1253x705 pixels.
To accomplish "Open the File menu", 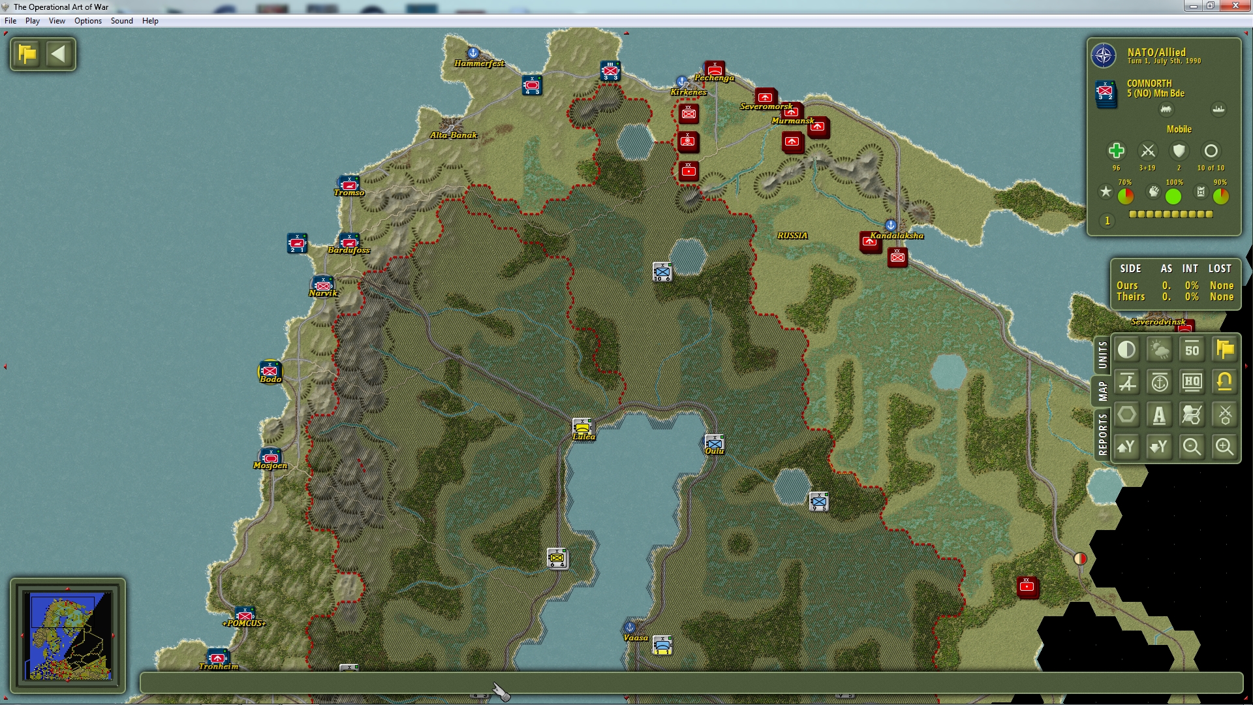I will coord(10,21).
